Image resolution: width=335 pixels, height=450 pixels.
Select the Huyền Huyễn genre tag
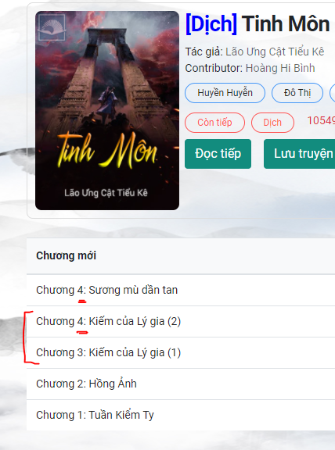point(225,93)
